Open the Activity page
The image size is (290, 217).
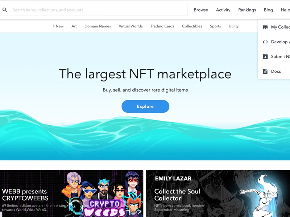pos(223,10)
